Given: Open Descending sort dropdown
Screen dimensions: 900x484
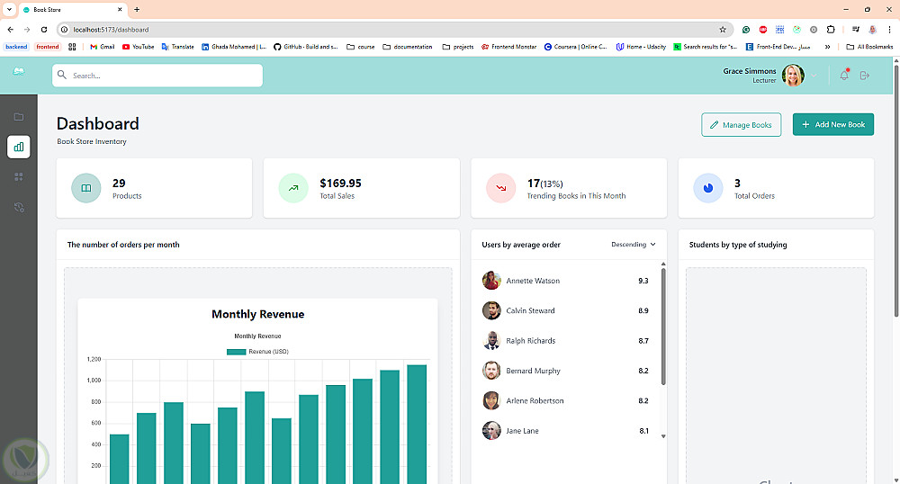Looking at the screenshot, I should point(633,245).
